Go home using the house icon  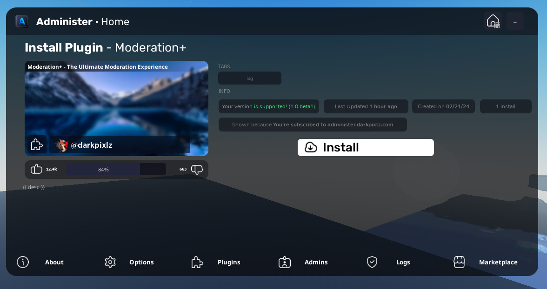(x=493, y=21)
